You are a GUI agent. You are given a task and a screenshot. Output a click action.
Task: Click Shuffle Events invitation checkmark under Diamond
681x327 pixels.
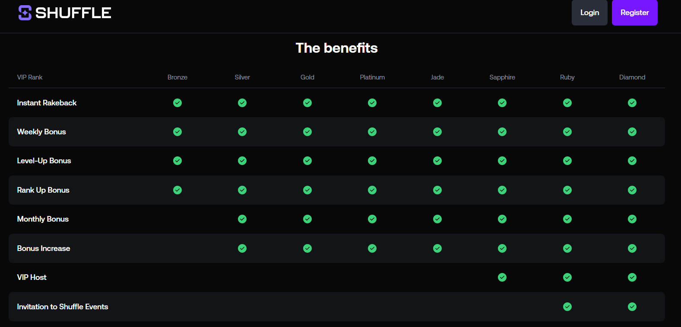632,307
